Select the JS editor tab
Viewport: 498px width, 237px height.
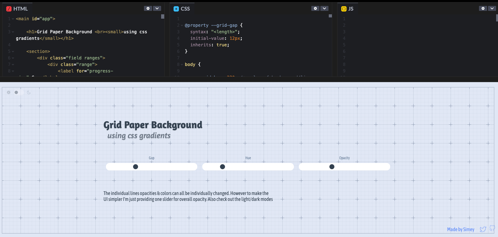[x=347, y=9]
